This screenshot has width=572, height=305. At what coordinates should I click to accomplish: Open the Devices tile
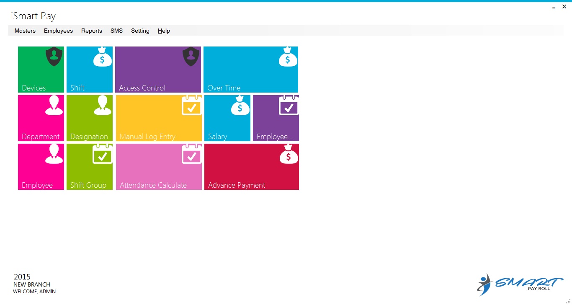tap(41, 70)
